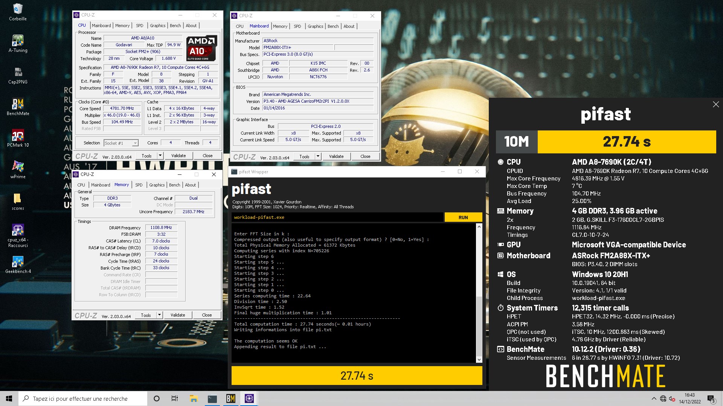Click the 27.74 s score in BenchMate panel
723x406 pixels.
pos(627,142)
